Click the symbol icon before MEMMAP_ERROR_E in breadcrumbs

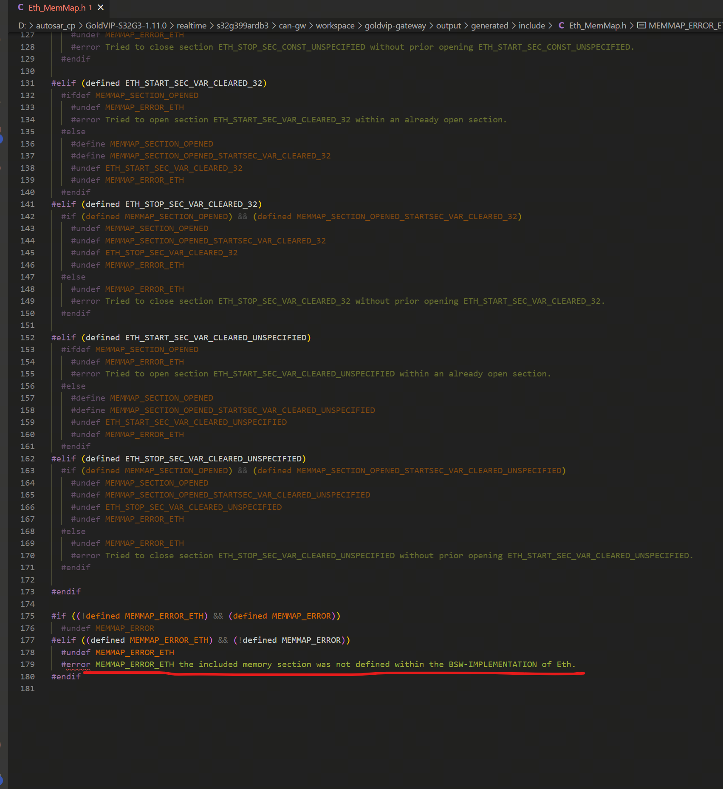pyautogui.click(x=641, y=25)
